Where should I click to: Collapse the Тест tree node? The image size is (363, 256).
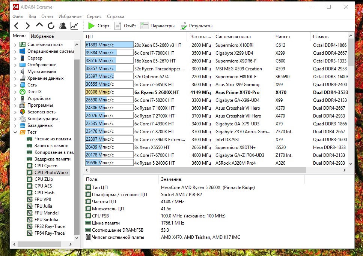(x=15, y=132)
